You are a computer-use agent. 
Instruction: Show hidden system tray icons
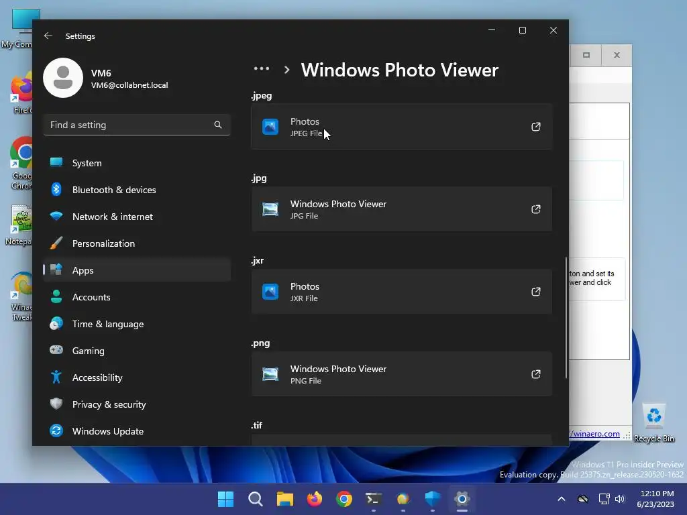562,499
